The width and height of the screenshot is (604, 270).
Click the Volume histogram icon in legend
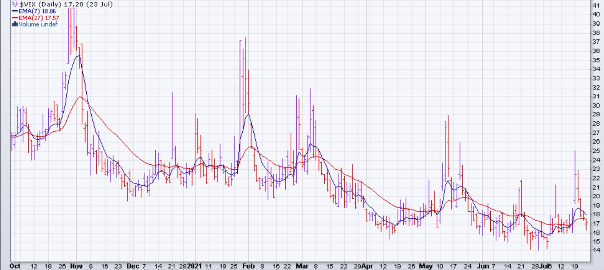15,24
